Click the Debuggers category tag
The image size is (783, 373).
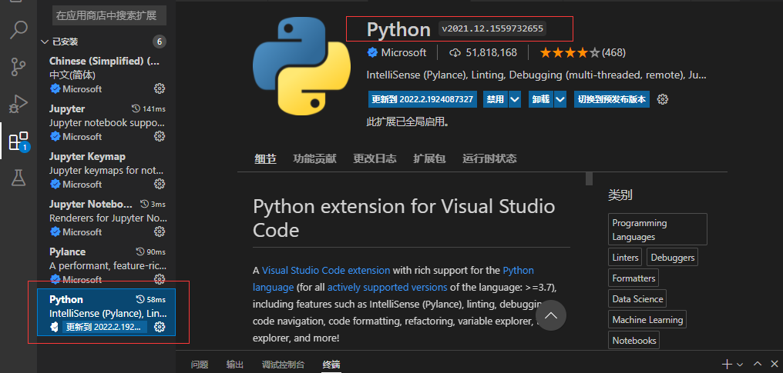(x=673, y=258)
